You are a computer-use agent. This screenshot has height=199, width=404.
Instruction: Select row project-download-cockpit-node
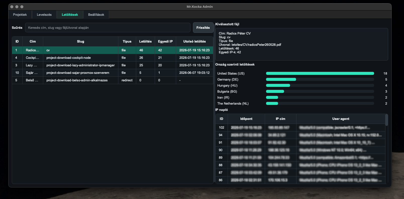[x=113, y=58]
